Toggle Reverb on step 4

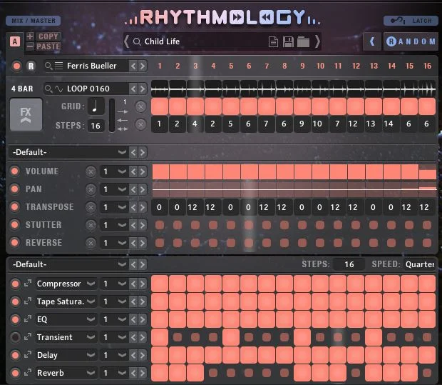pos(213,373)
